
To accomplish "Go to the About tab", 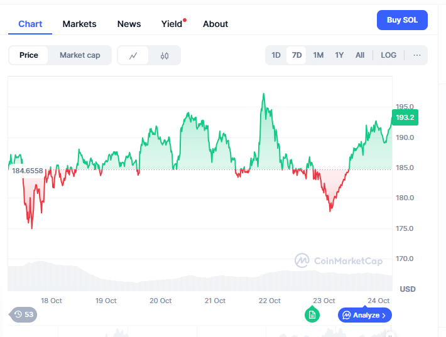I will (215, 24).
